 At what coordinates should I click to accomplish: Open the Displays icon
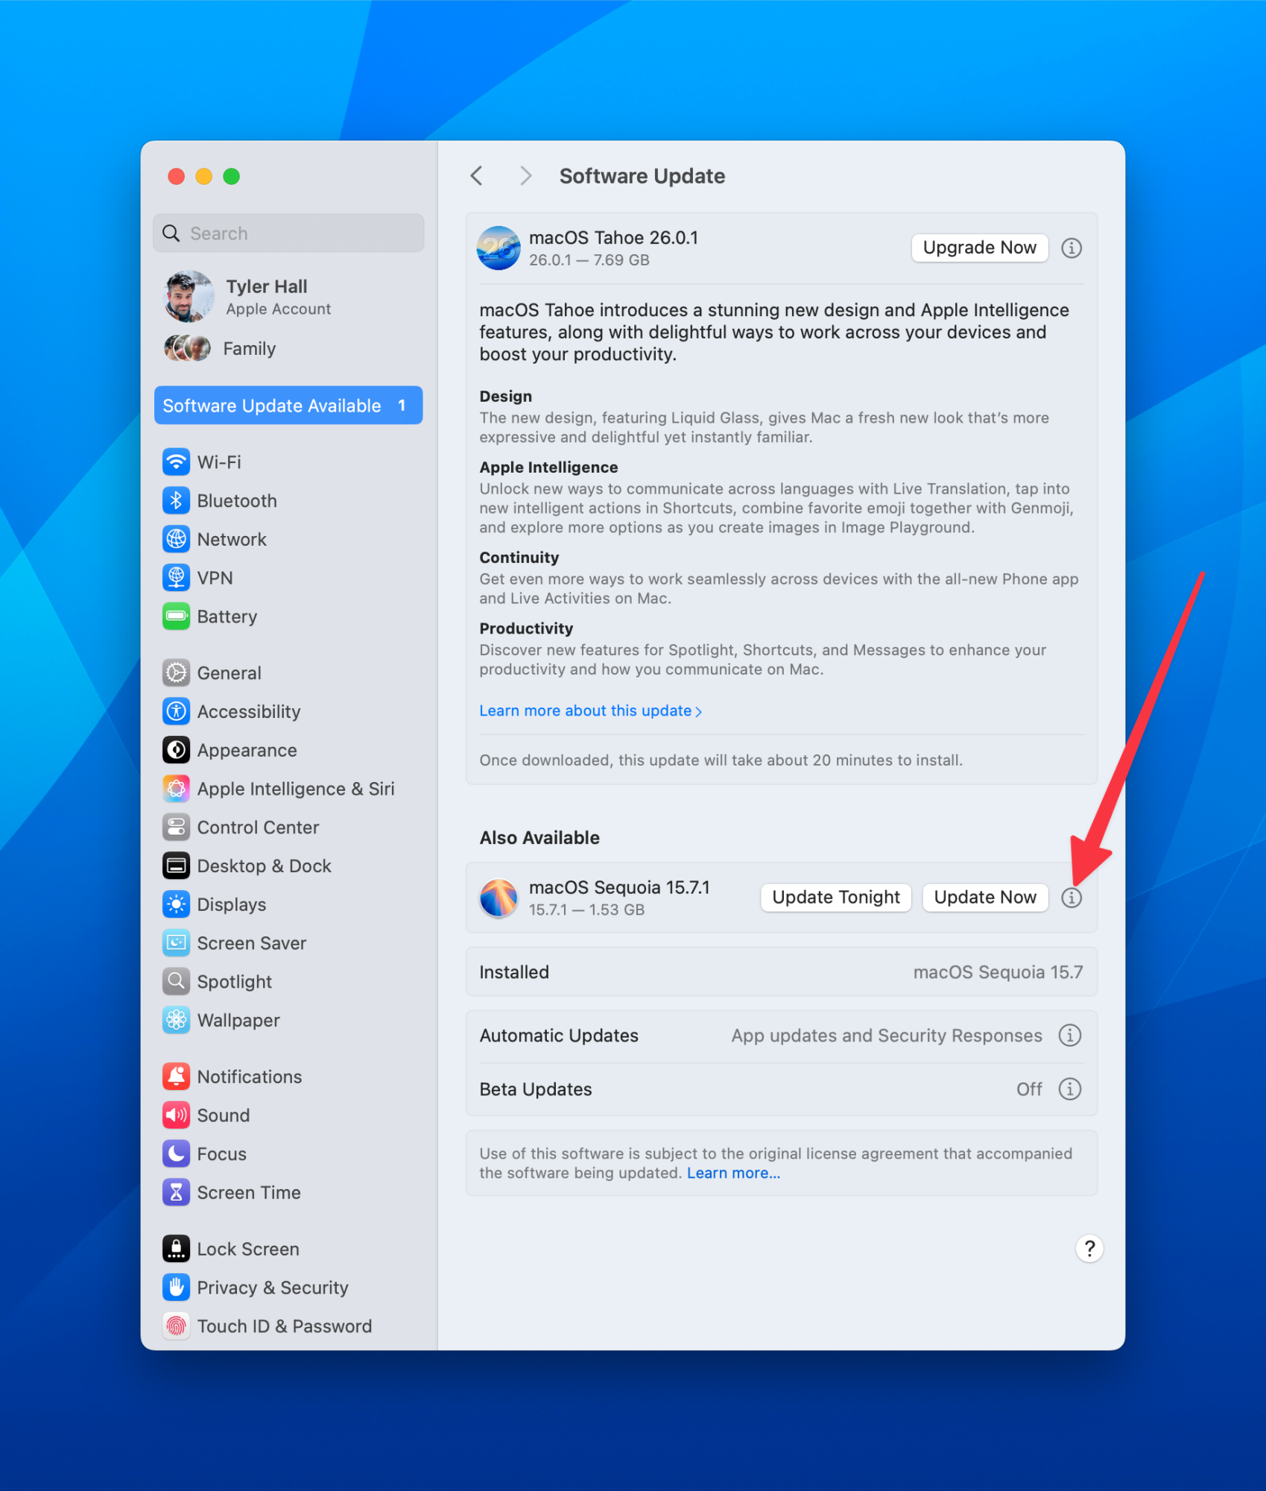click(x=176, y=905)
